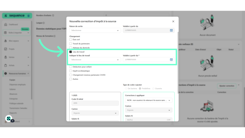Click the Boîte à importer icon
245x138 pixels.
(5, 33)
